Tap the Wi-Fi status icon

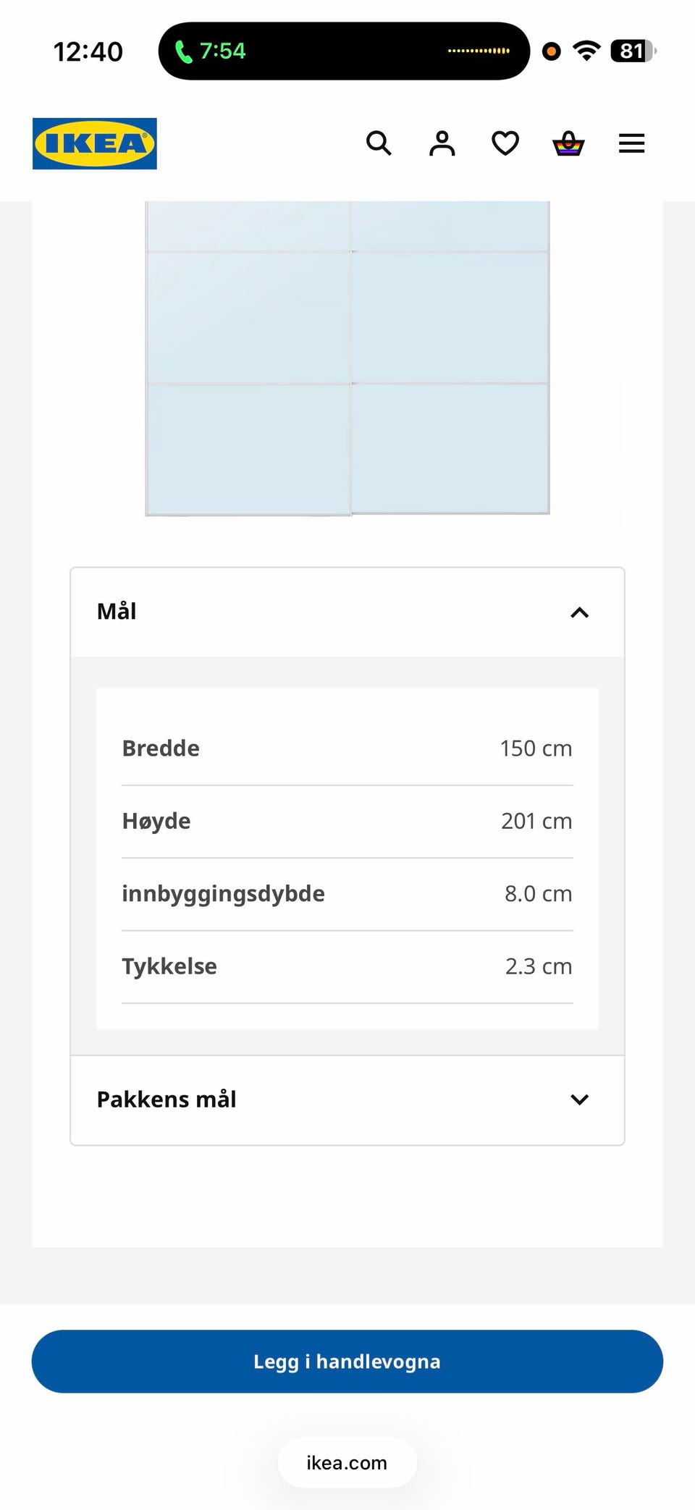tap(586, 51)
